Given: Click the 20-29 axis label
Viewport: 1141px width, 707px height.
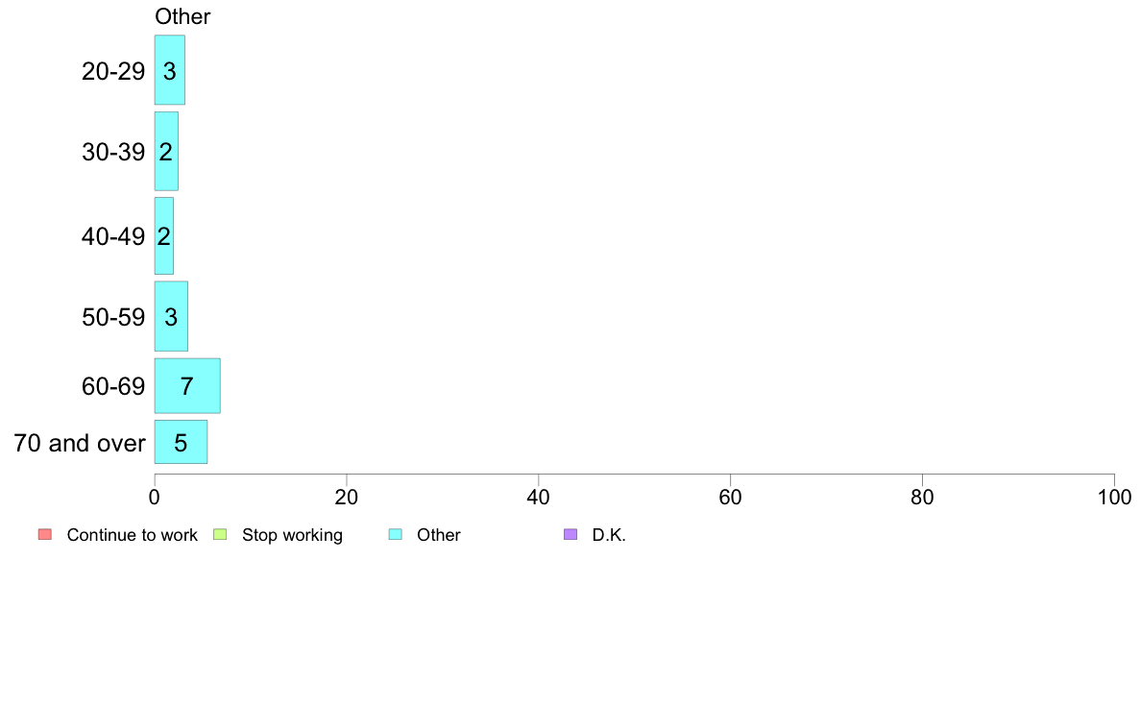Looking at the screenshot, I should [113, 71].
